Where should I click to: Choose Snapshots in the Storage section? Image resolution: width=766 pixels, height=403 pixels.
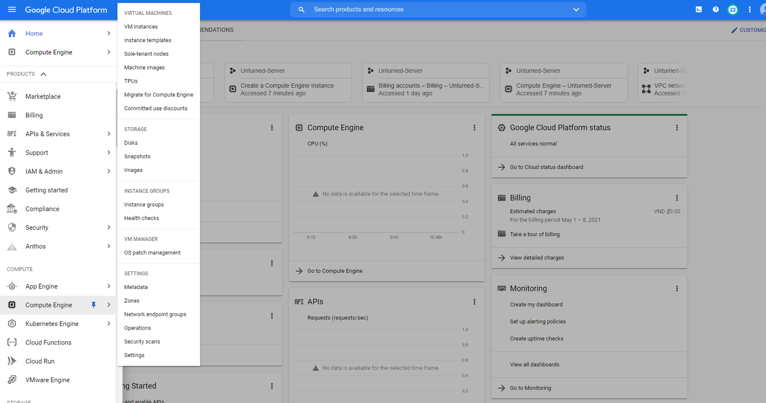[137, 156]
